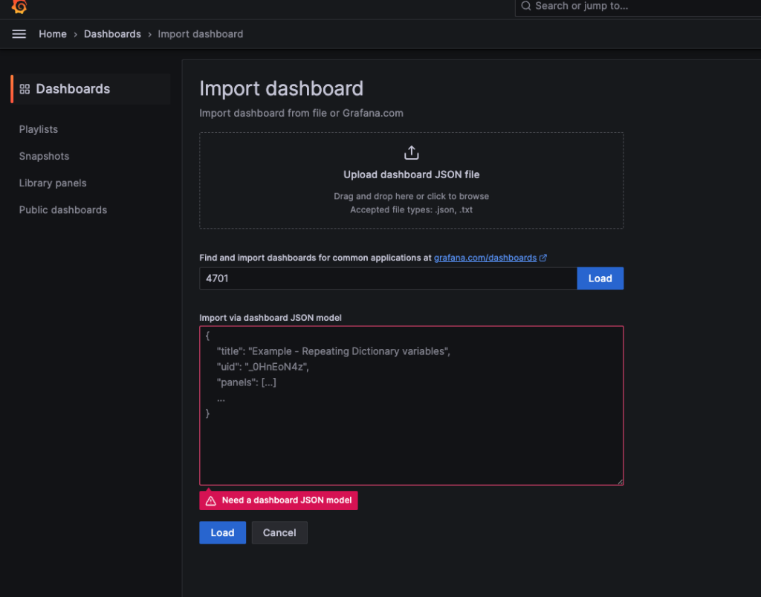
Task: Click Accepted file types: .json, .txt text
Action: point(411,210)
